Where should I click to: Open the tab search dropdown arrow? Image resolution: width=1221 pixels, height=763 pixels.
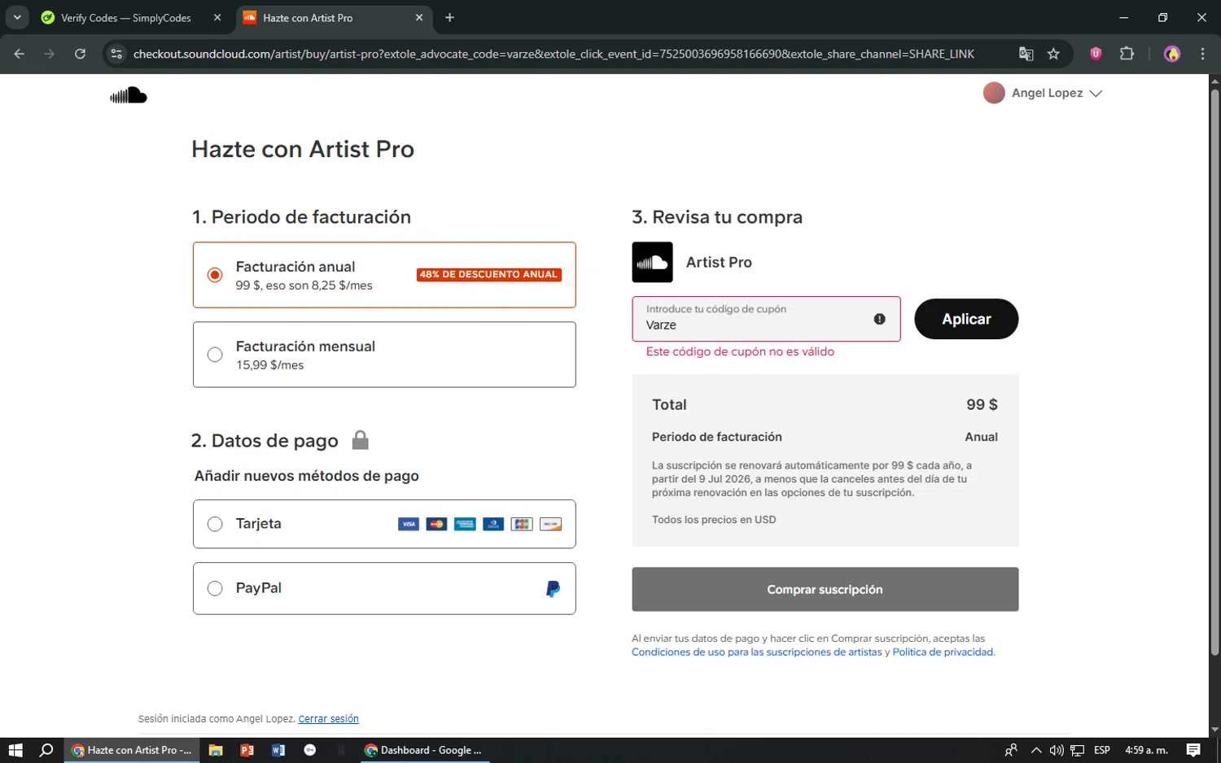pos(17,18)
